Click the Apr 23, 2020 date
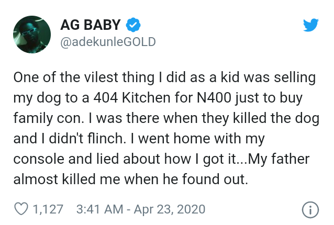 coord(170,209)
